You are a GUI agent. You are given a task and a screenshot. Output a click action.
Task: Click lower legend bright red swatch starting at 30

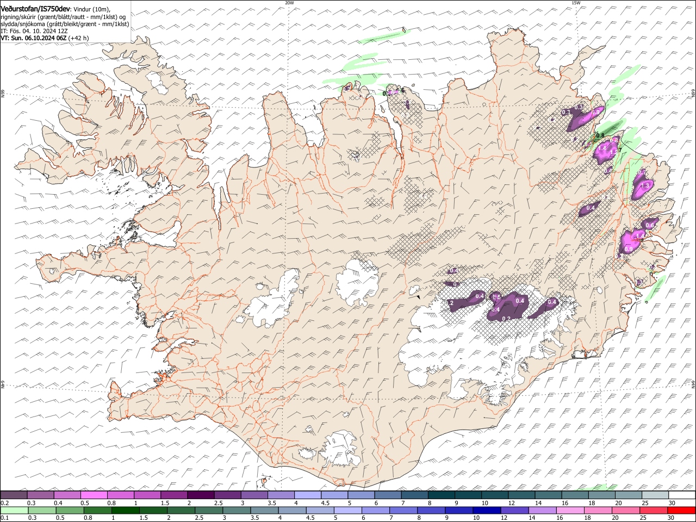(x=681, y=511)
